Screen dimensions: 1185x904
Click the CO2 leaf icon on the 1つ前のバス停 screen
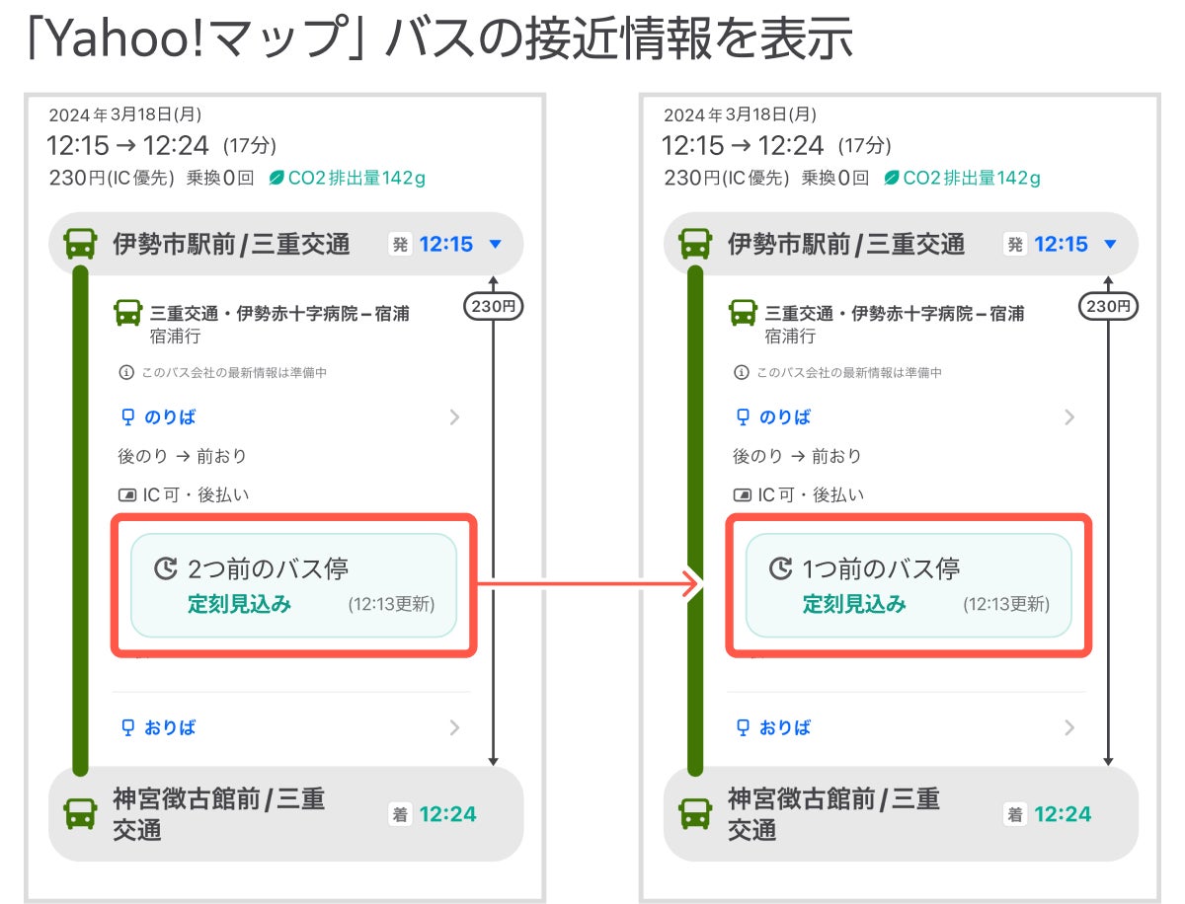pos(893,178)
